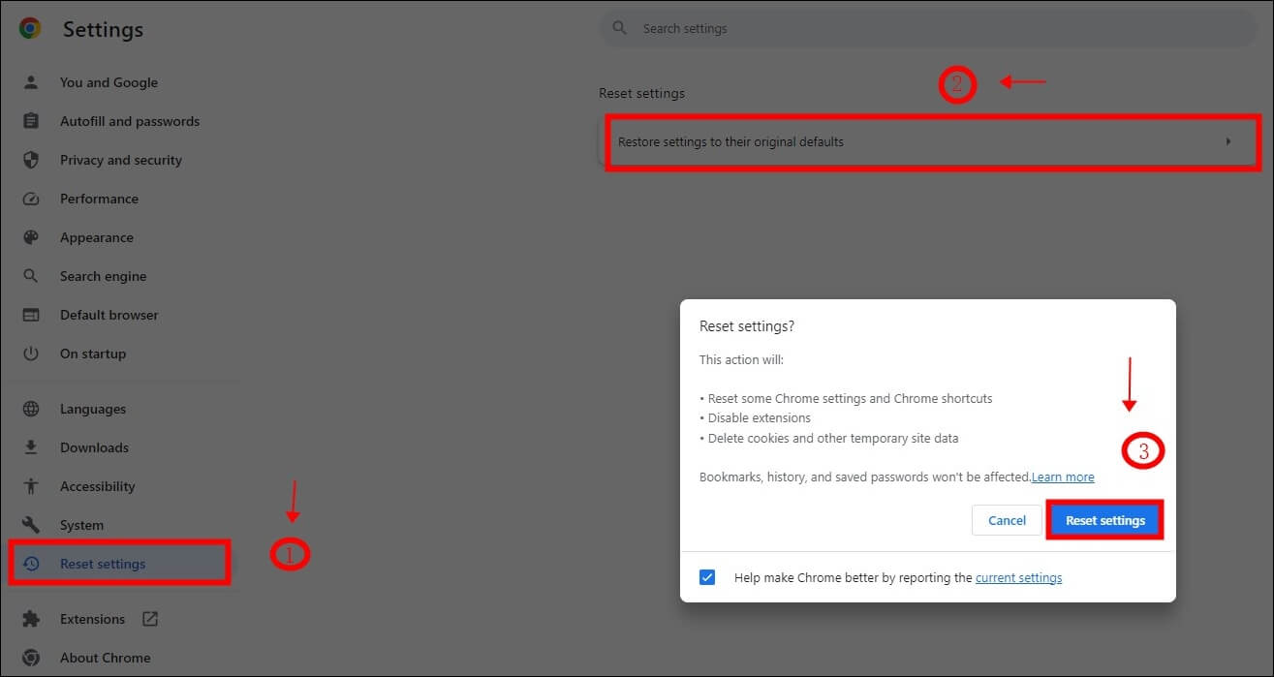
Task: Open the On startup settings section
Action: click(x=93, y=354)
